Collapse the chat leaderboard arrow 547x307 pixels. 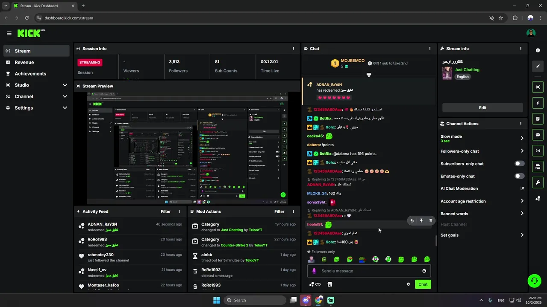coord(369,75)
